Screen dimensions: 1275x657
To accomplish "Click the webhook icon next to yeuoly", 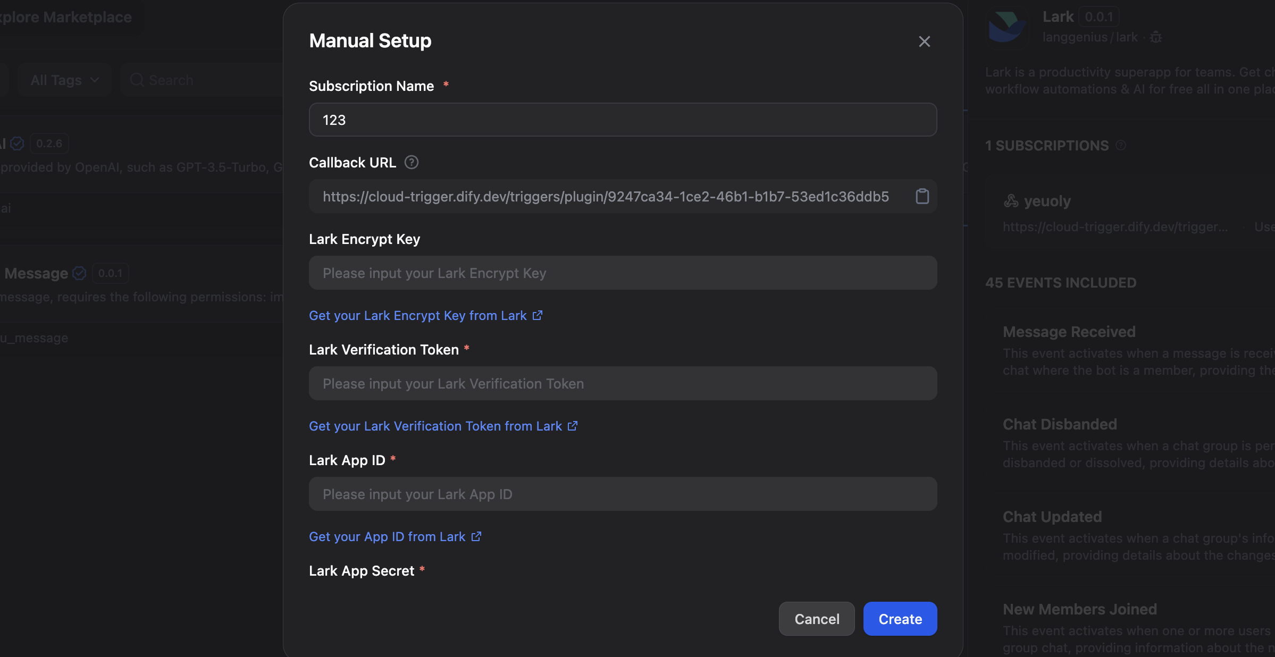I will click(x=1011, y=201).
